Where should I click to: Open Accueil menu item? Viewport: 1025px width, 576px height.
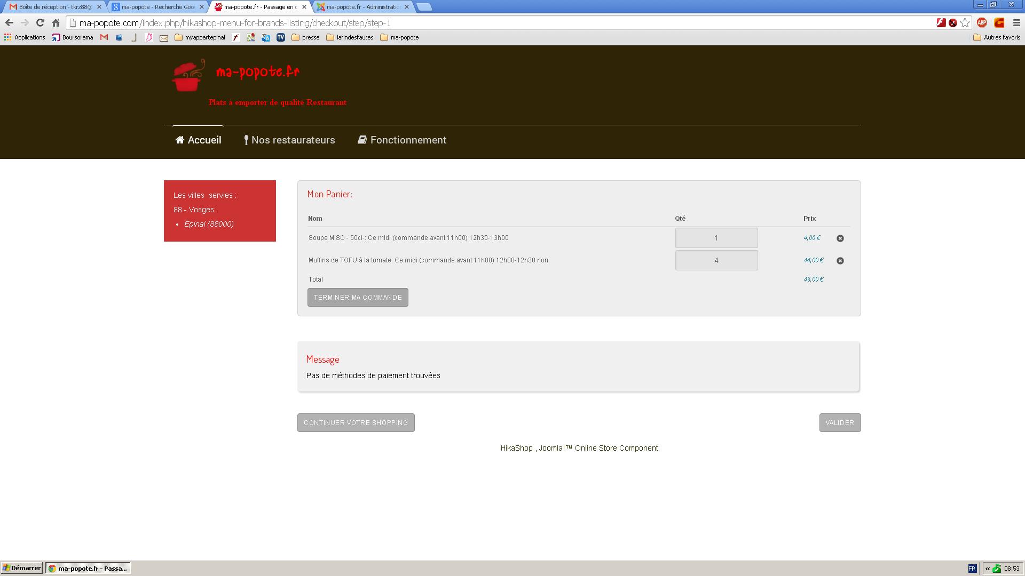[198, 140]
